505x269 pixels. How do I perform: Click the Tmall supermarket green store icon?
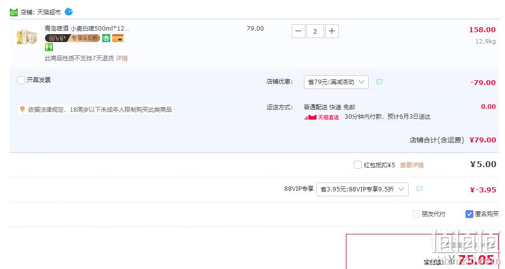pyautogui.click(x=13, y=12)
